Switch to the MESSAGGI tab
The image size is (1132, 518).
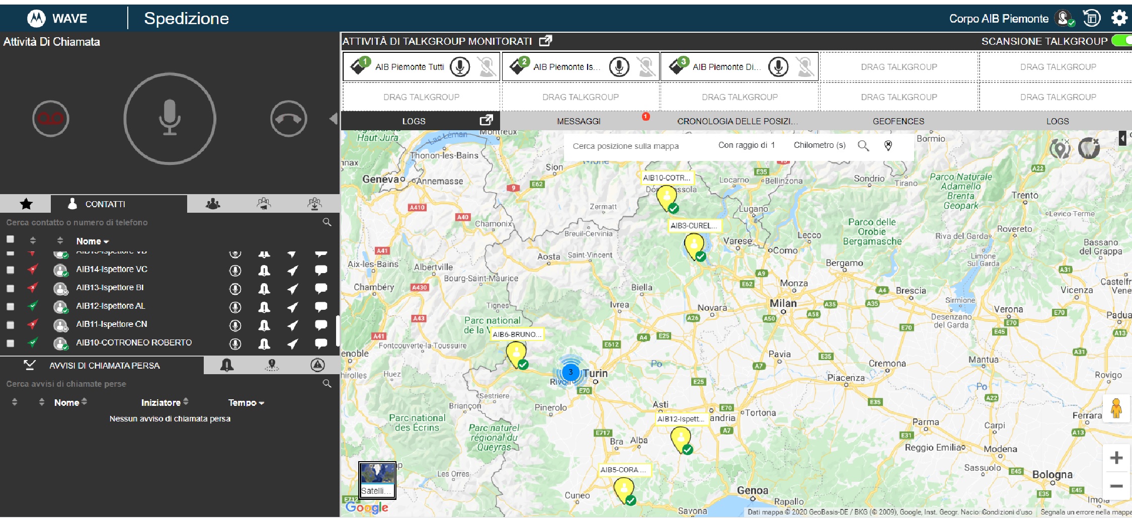tap(579, 121)
